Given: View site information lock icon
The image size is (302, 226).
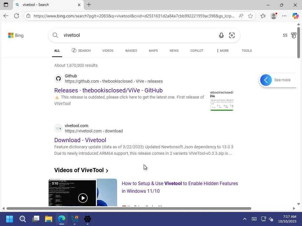Looking at the screenshot, I should pyautogui.click(x=28, y=16).
